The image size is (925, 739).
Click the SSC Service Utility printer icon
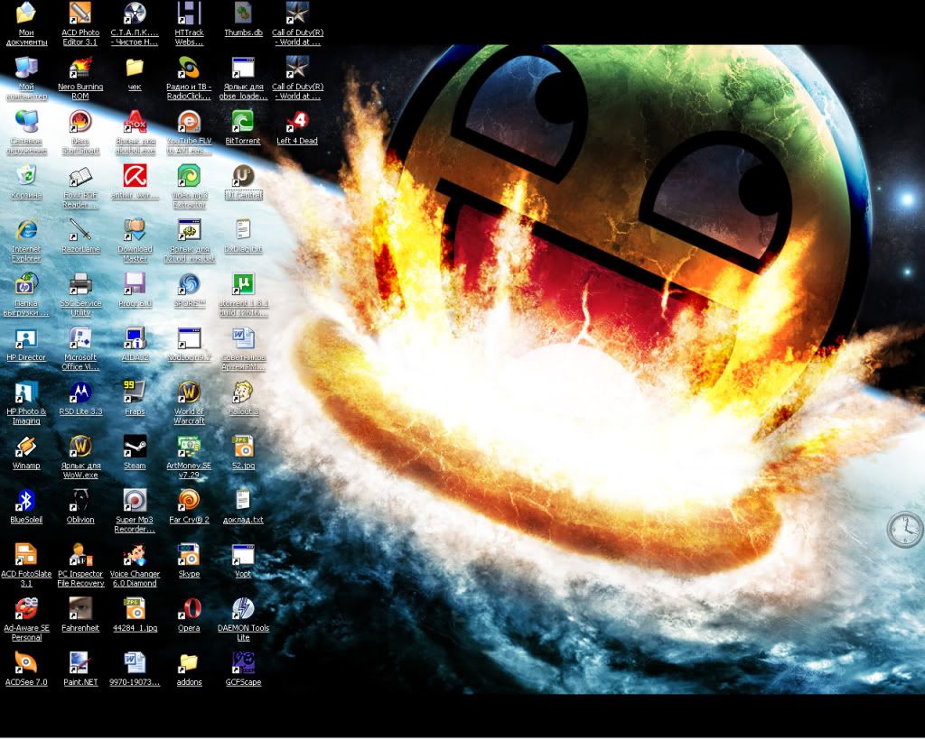[80, 284]
